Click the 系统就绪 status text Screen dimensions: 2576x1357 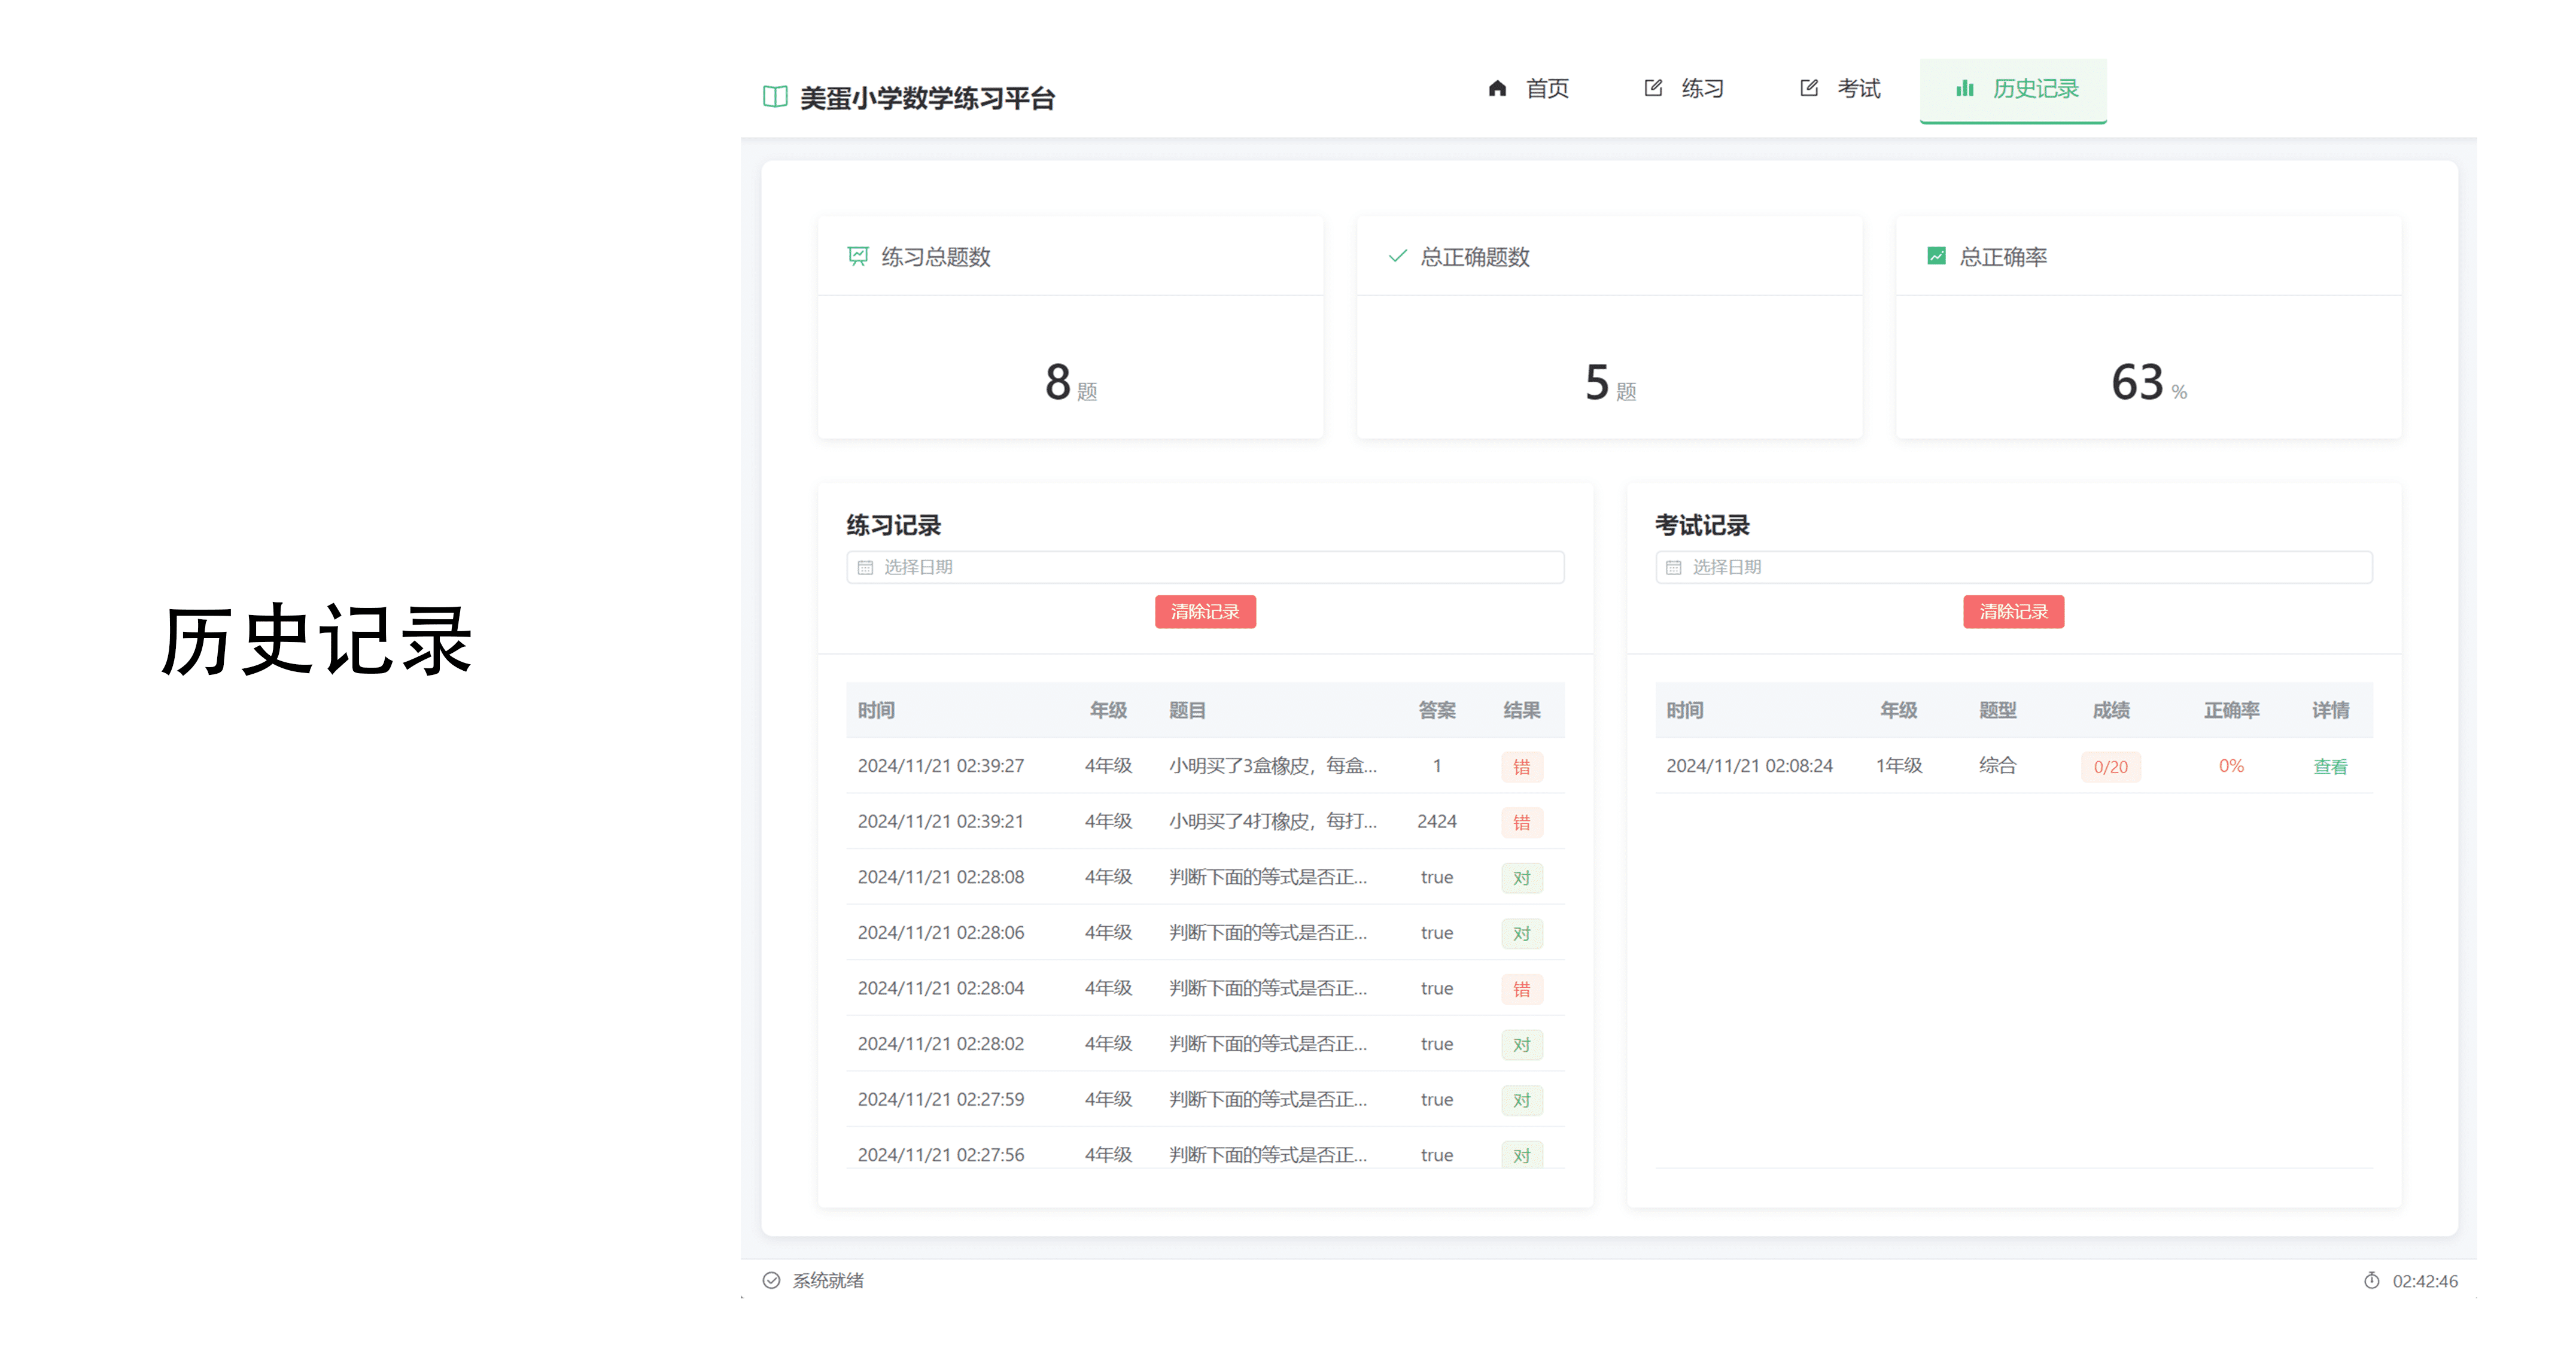pyautogui.click(x=828, y=1280)
